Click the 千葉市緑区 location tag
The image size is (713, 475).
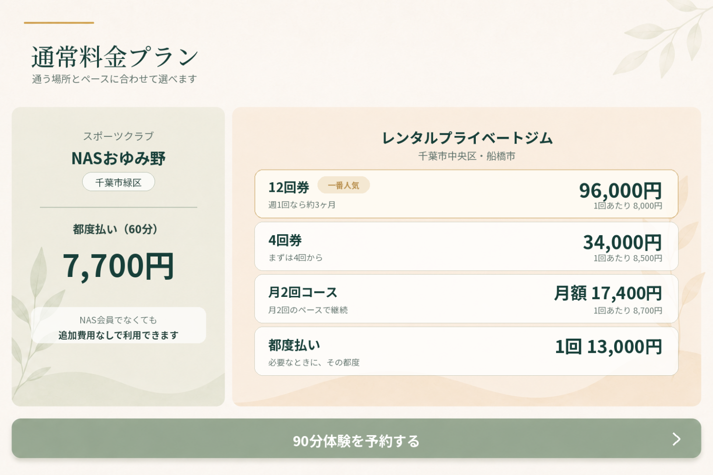(118, 182)
